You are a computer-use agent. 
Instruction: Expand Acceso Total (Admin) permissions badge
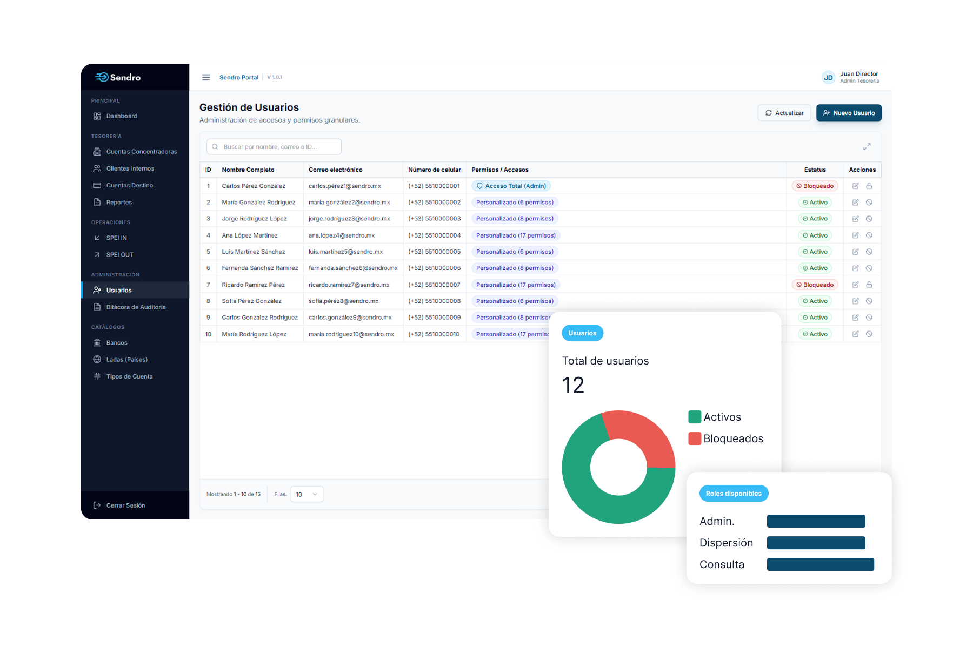point(511,186)
